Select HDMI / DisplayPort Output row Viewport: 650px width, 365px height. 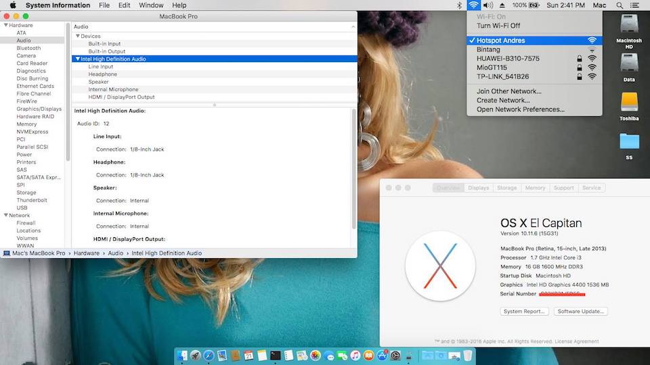(x=215, y=97)
